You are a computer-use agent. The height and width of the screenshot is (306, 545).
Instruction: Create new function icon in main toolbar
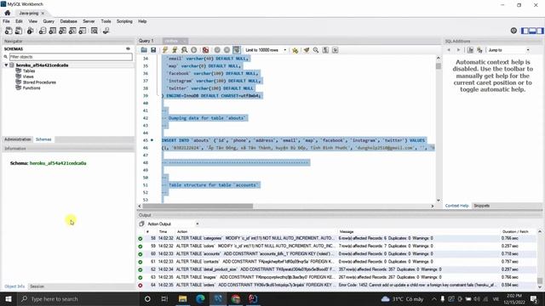83,31
